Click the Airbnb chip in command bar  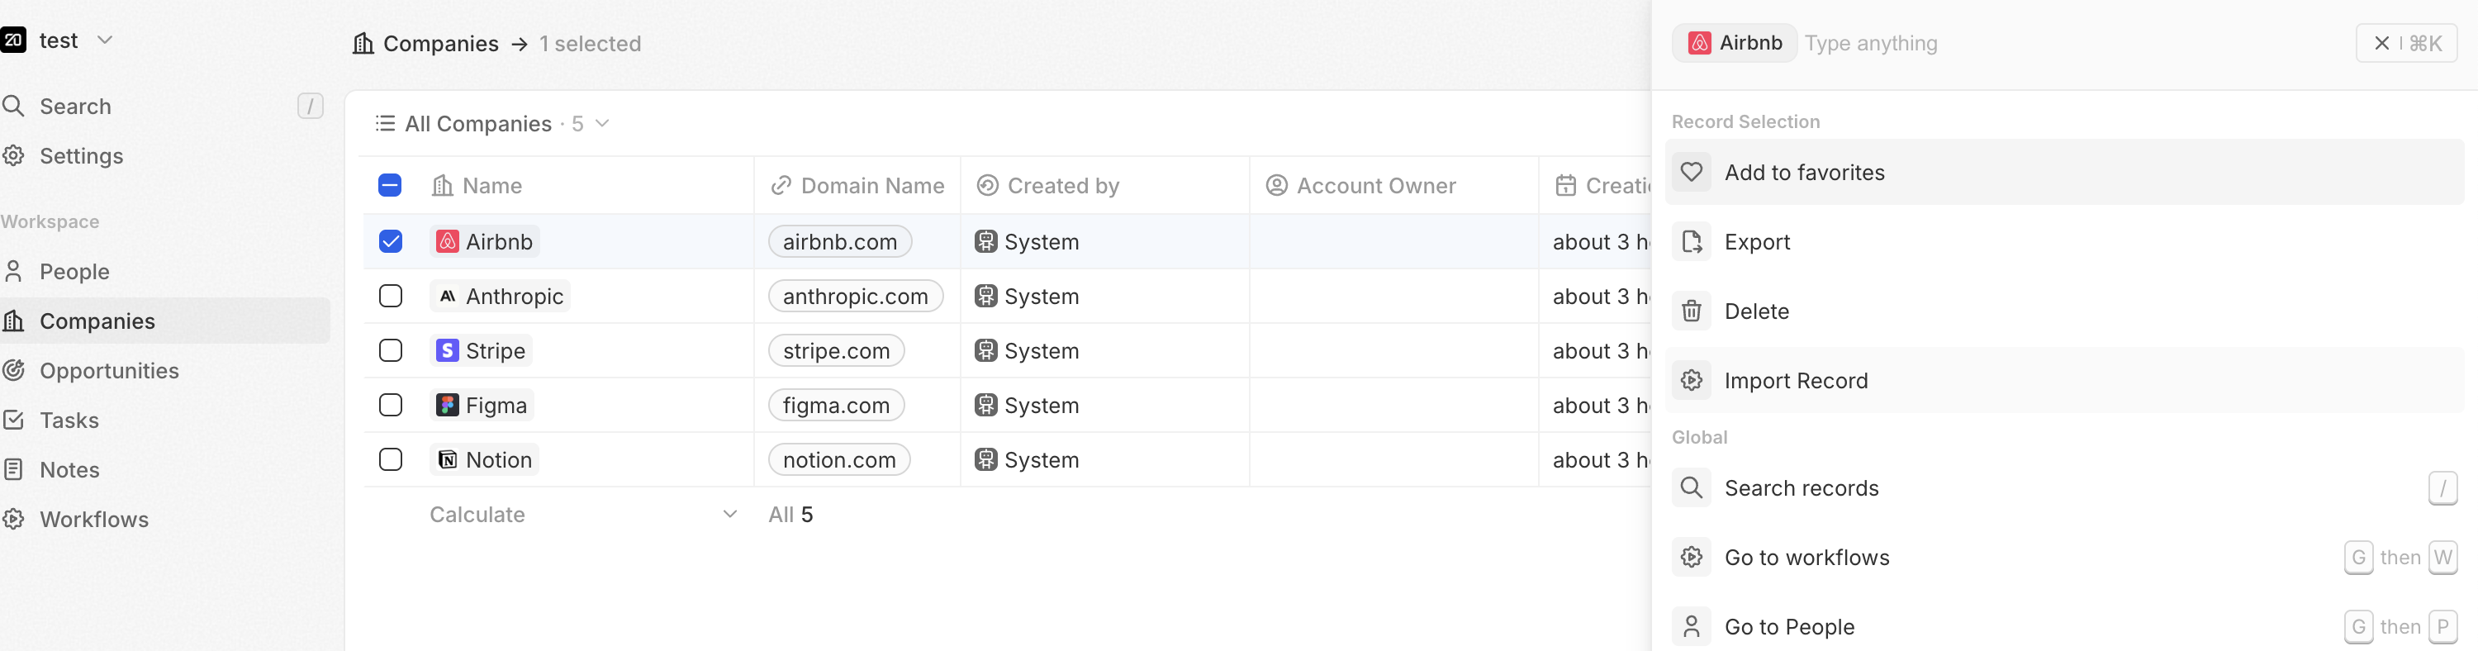click(x=1735, y=43)
